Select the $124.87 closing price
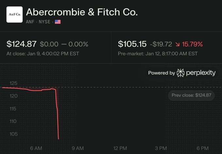The image size is (222, 154). coord(22,44)
